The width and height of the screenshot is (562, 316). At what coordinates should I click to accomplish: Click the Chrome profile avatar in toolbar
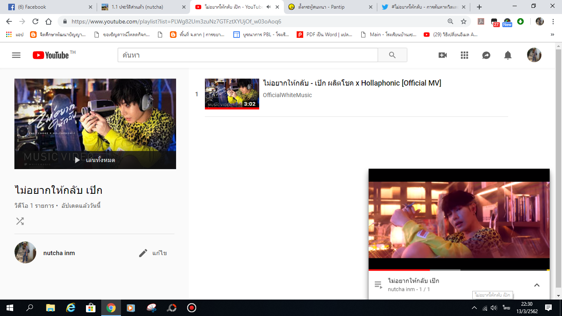point(540,21)
